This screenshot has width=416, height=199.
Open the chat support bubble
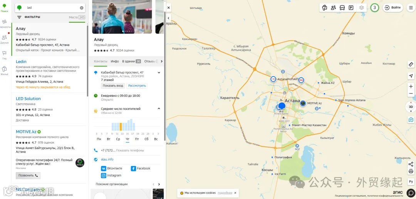pos(411,192)
